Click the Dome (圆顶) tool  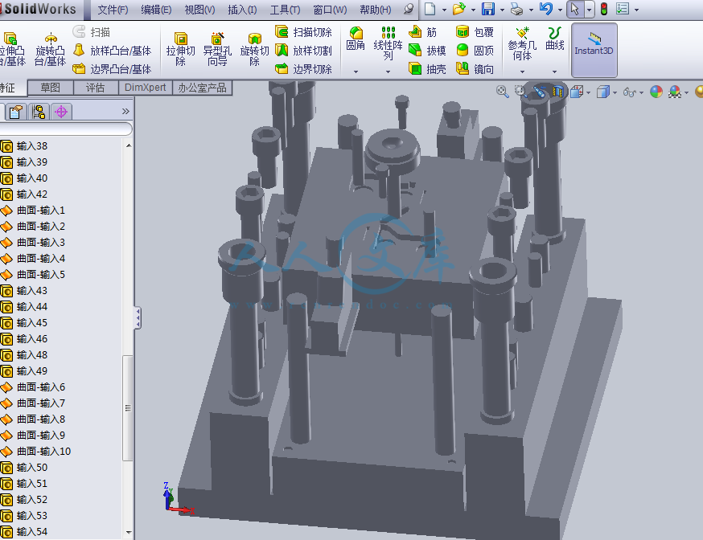tap(475, 51)
